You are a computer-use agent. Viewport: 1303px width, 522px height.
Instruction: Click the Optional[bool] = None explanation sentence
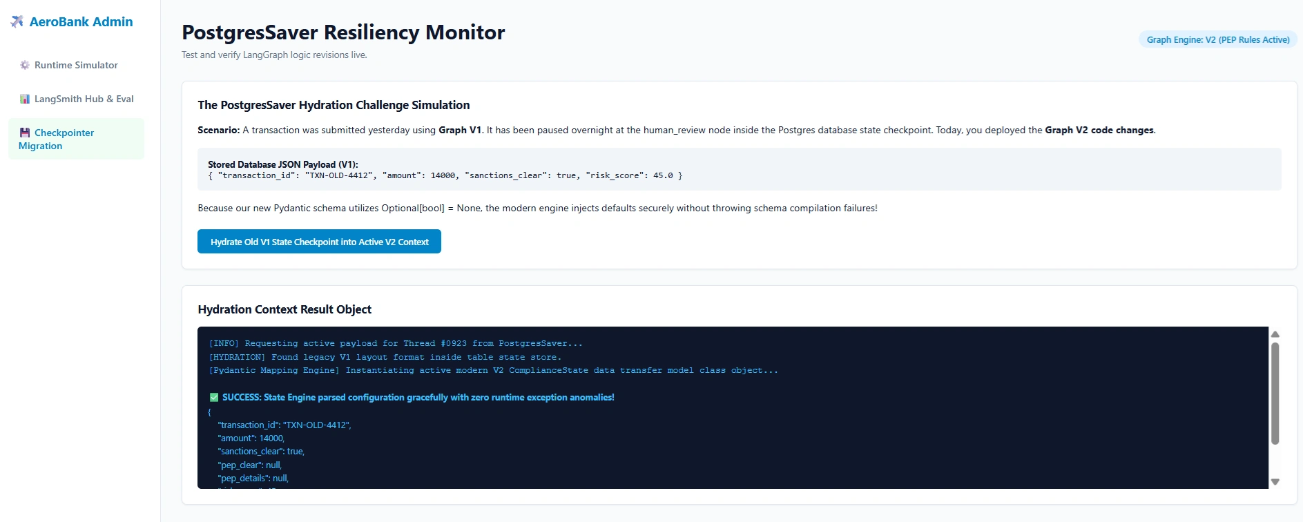[x=537, y=208]
